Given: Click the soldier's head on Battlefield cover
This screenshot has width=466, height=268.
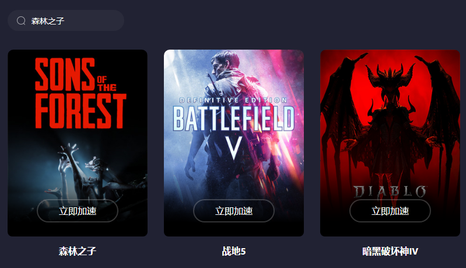Looking at the screenshot, I should tap(225, 64).
